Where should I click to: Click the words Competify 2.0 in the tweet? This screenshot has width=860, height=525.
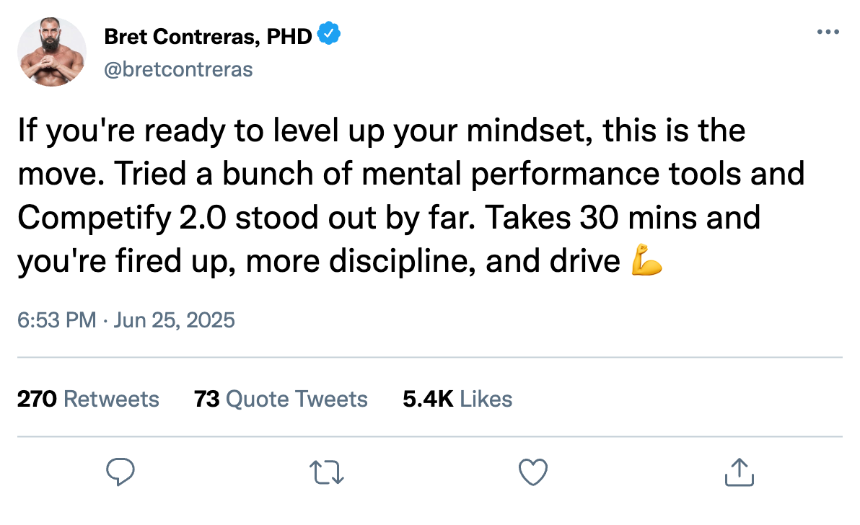122,218
